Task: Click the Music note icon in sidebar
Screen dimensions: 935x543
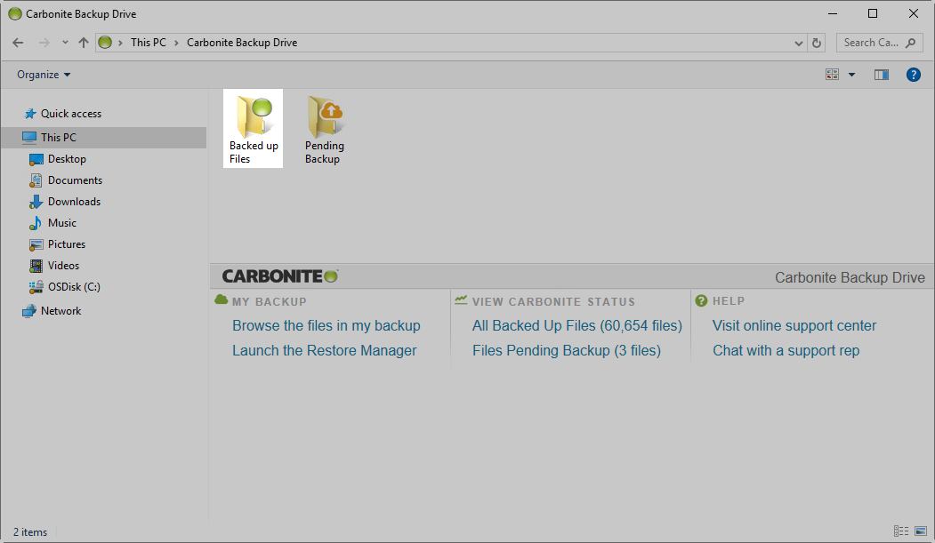Action: click(x=36, y=223)
